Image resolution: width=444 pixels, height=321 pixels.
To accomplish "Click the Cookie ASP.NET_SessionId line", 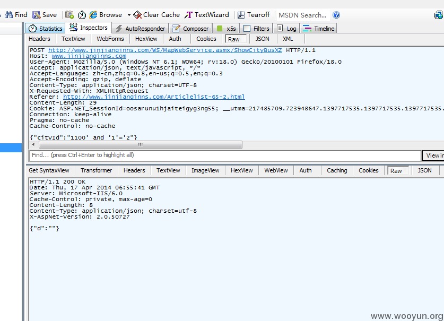I will pos(237,109).
